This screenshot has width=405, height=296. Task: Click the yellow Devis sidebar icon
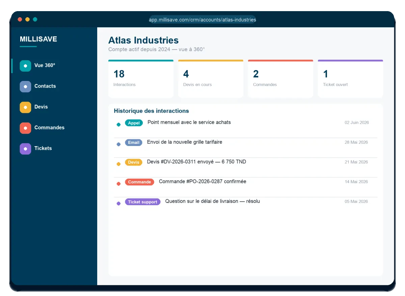(25, 107)
